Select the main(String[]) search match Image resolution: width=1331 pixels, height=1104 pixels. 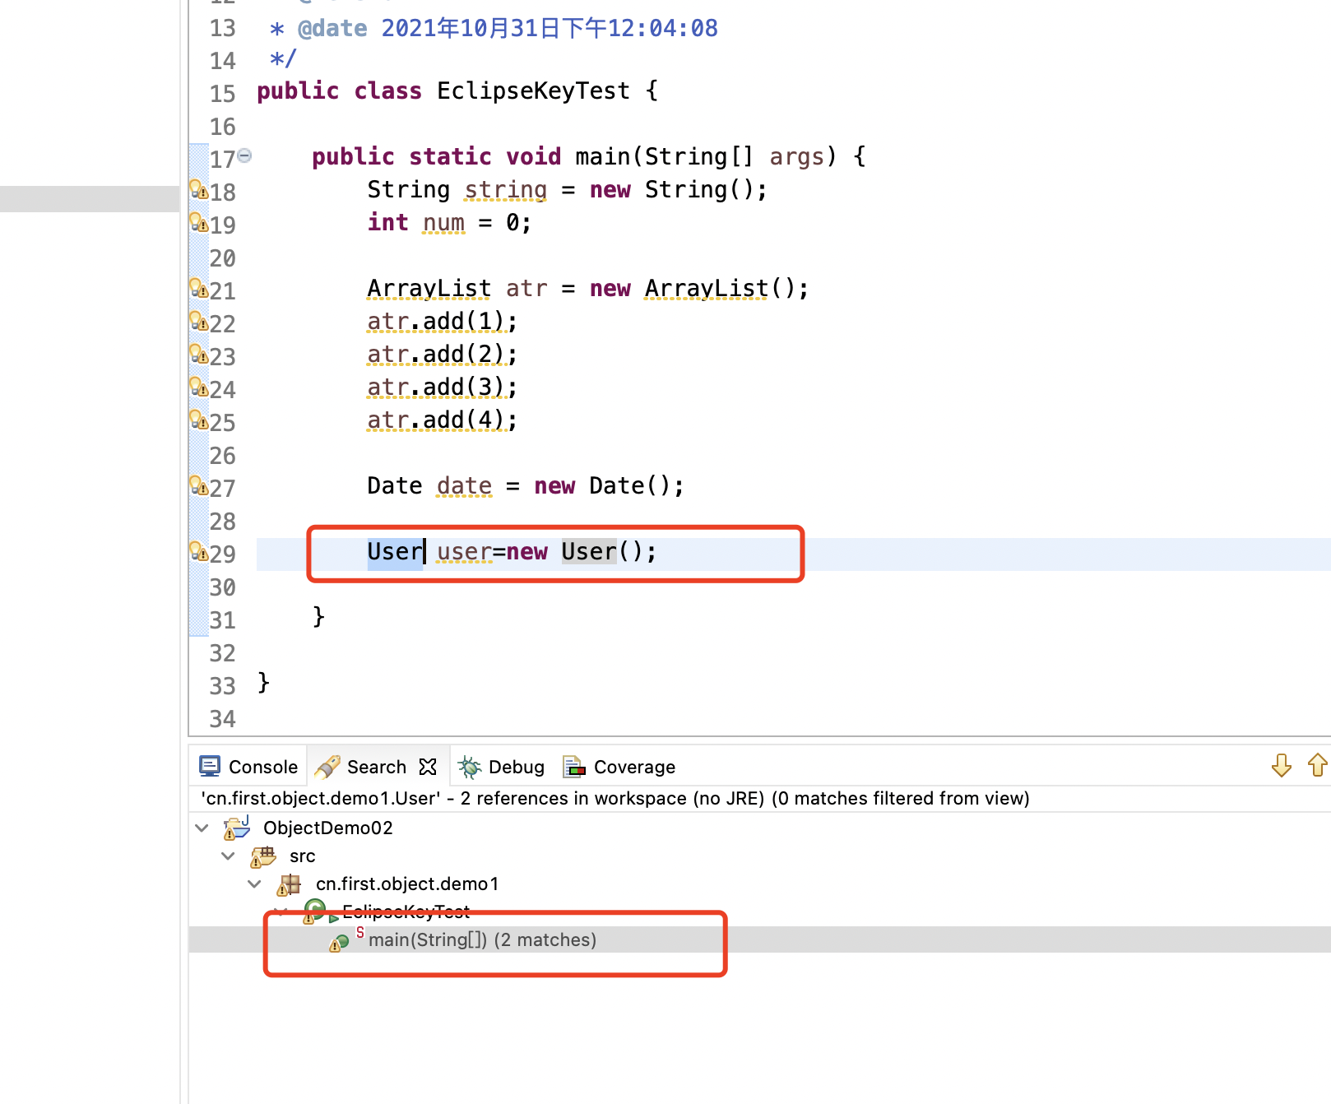pyautogui.click(x=482, y=940)
